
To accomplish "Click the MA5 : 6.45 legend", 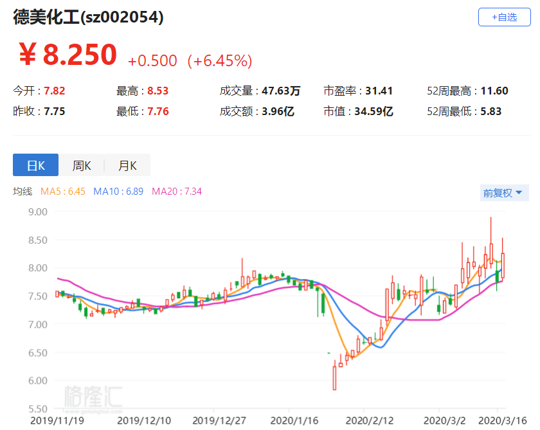I will tap(63, 191).
